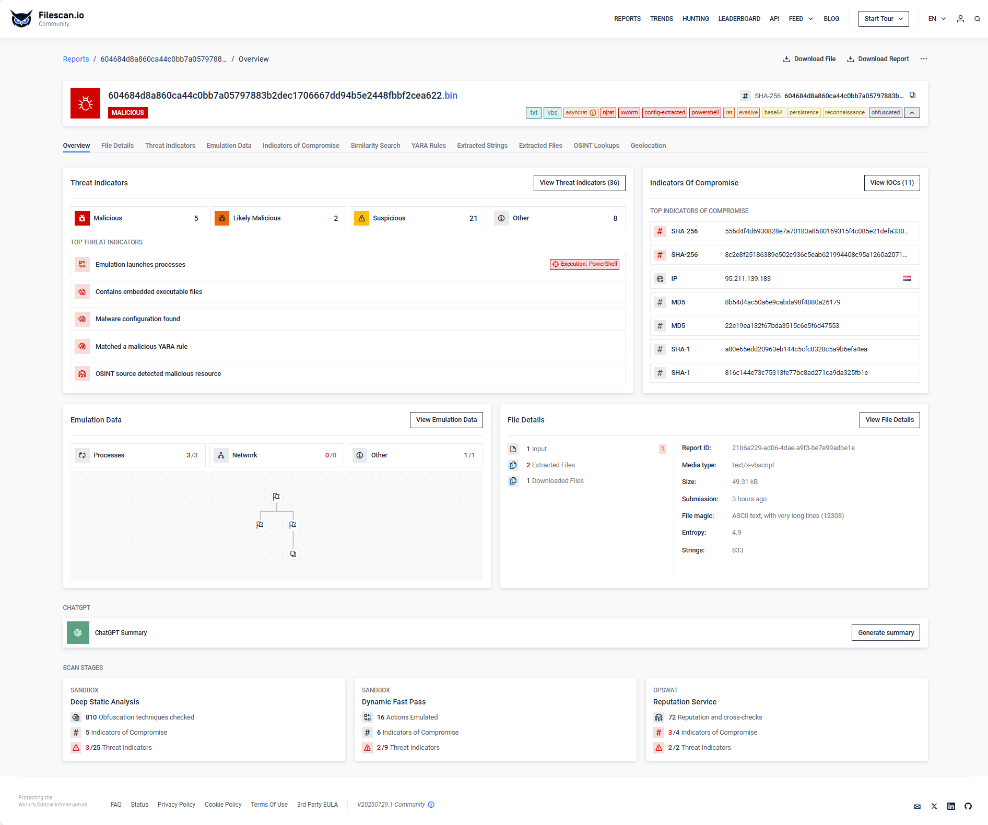Open the Emulation Data tab
Screen dimensions: 988x825
click(x=229, y=146)
